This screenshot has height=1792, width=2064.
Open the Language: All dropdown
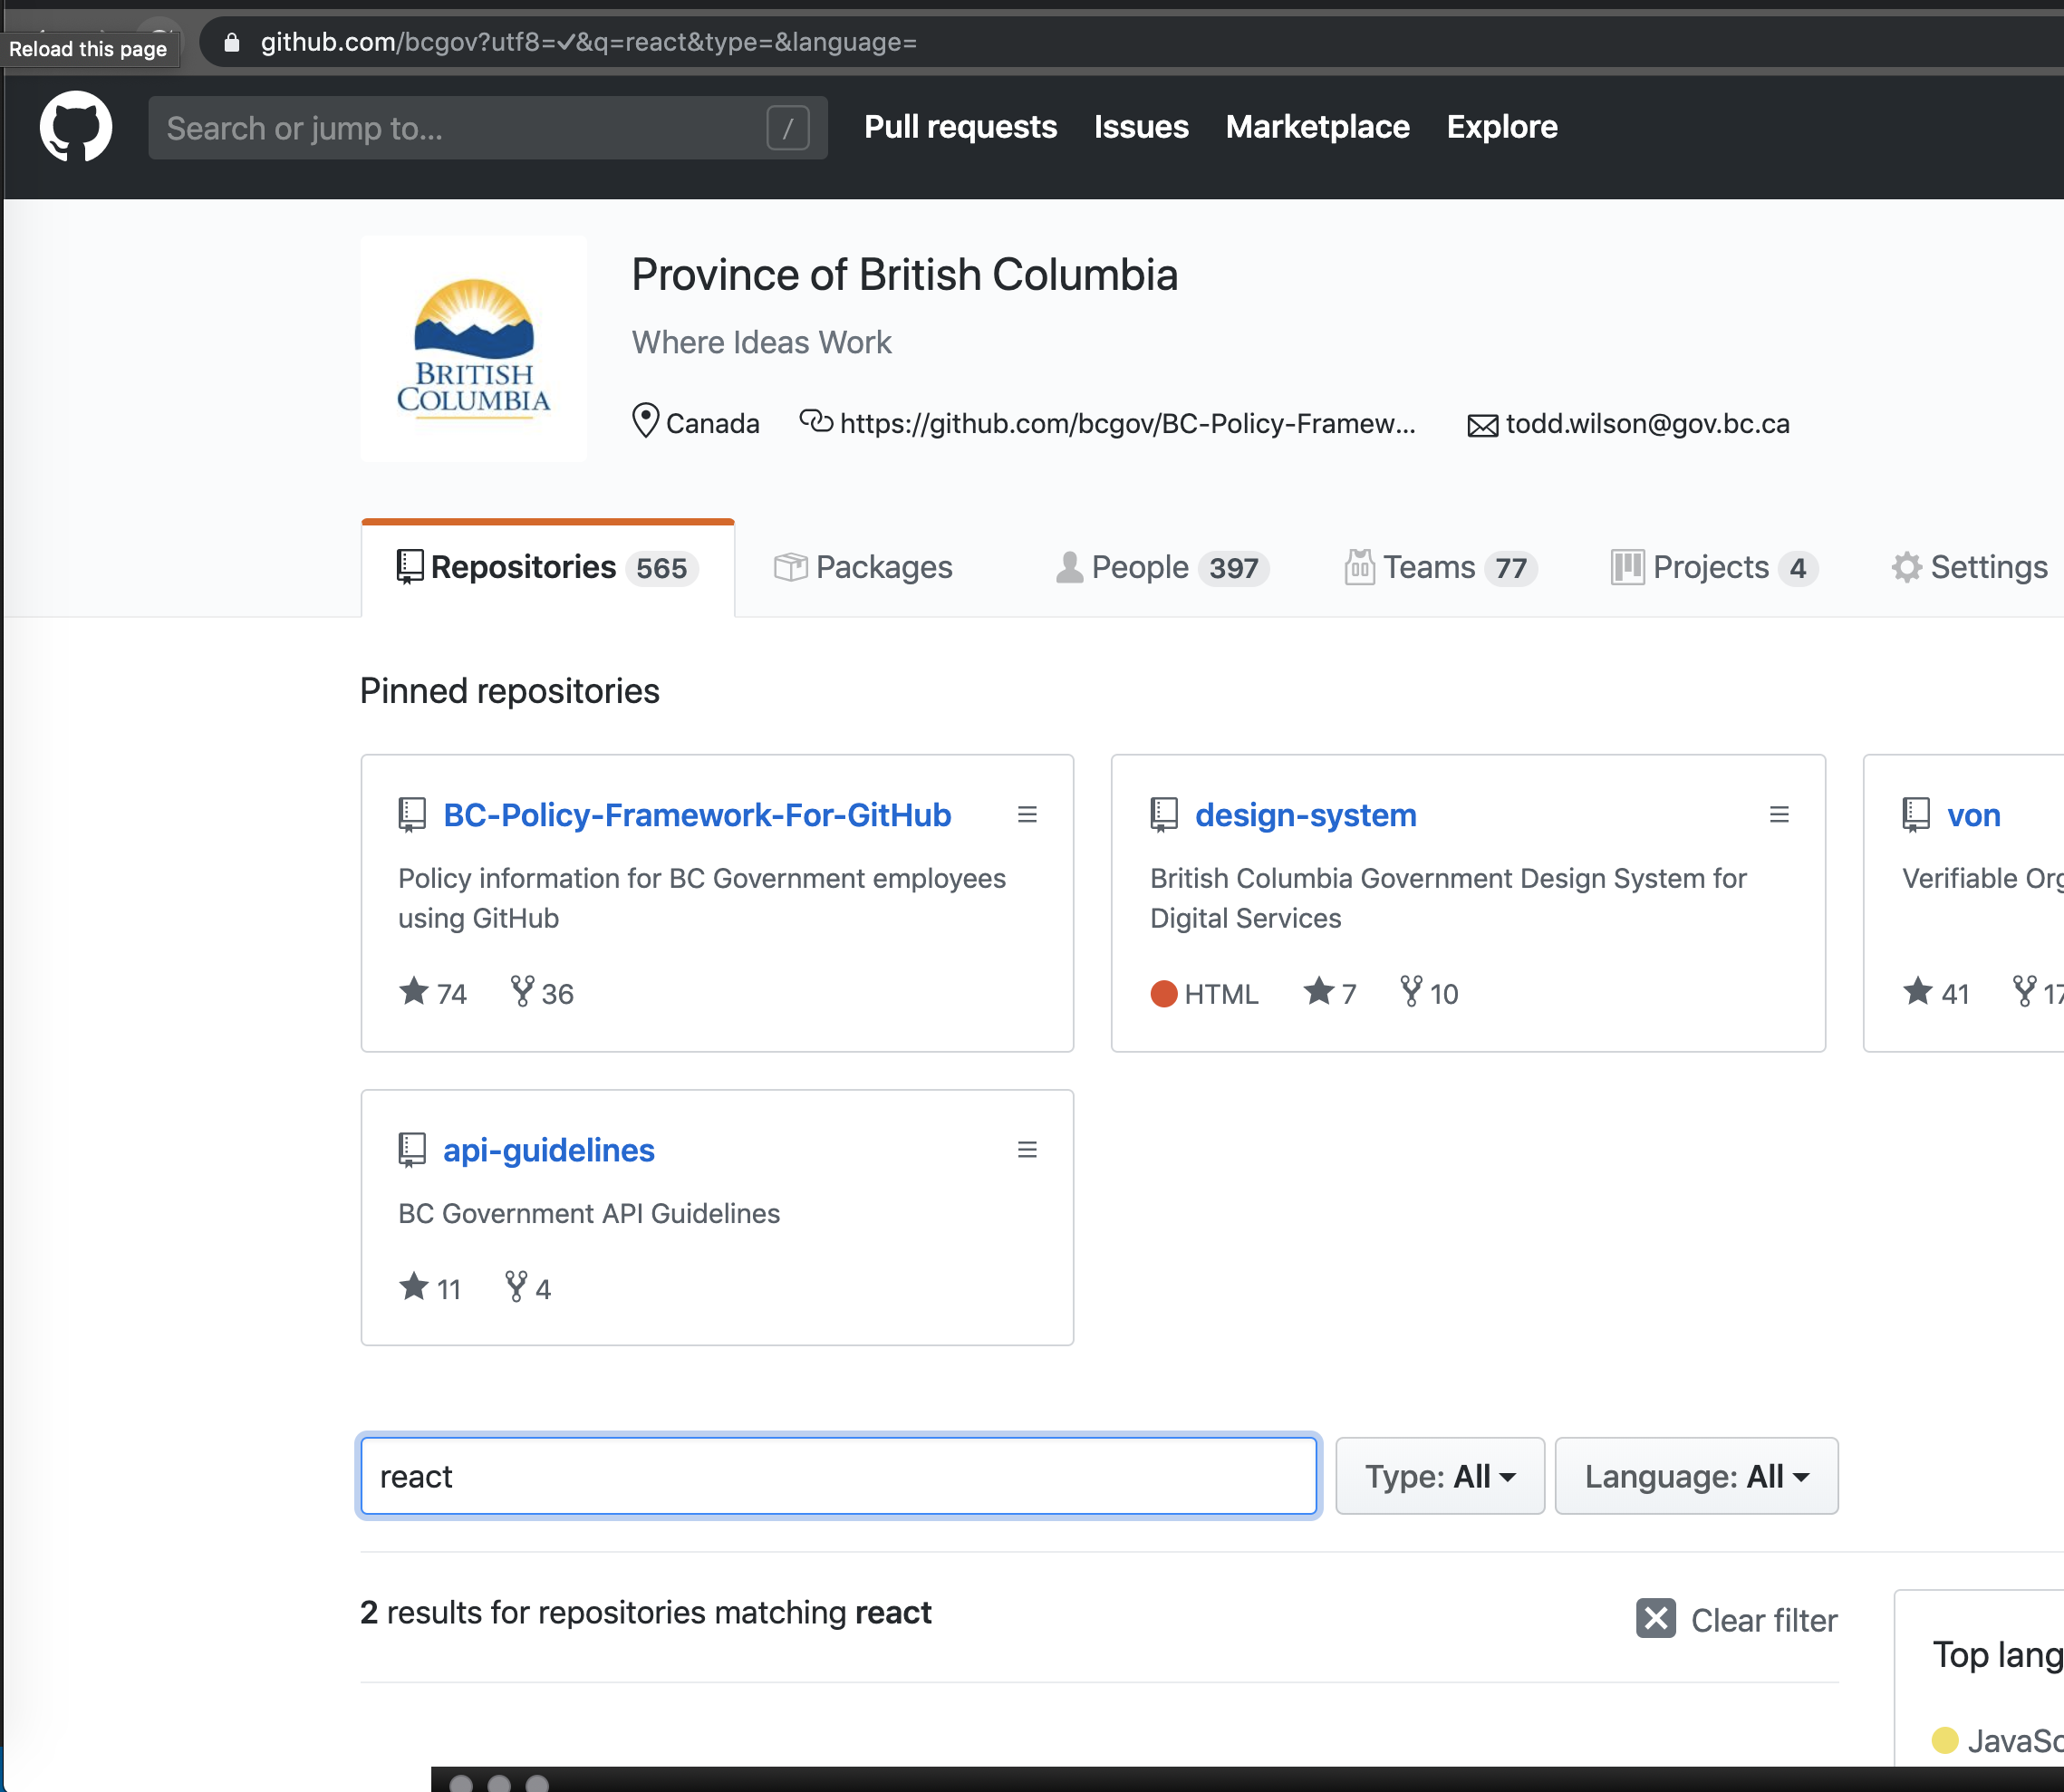tap(1696, 1476)
